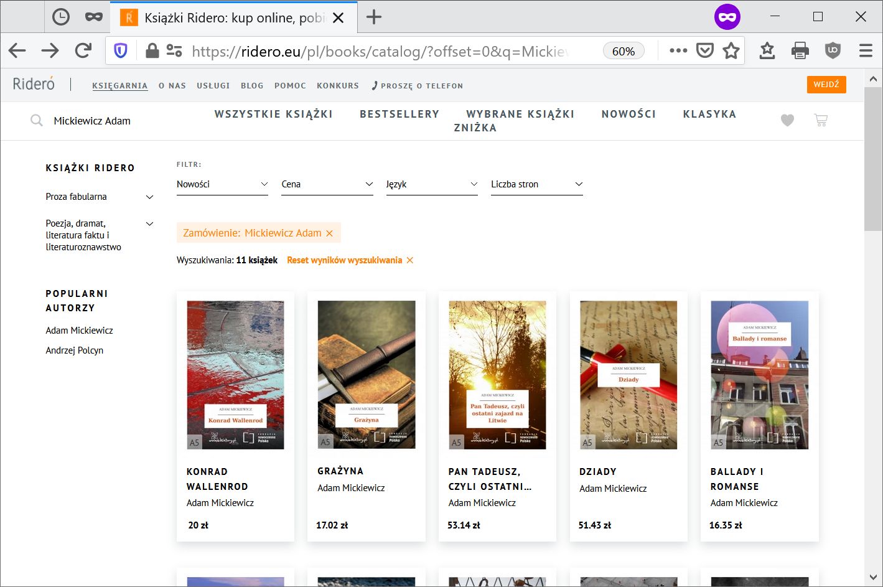Image resolution: width=883 pixels, height=587 pixels.
Task: Click the Ridero logo
Action: pyautogui.click(x=34, y=83)
